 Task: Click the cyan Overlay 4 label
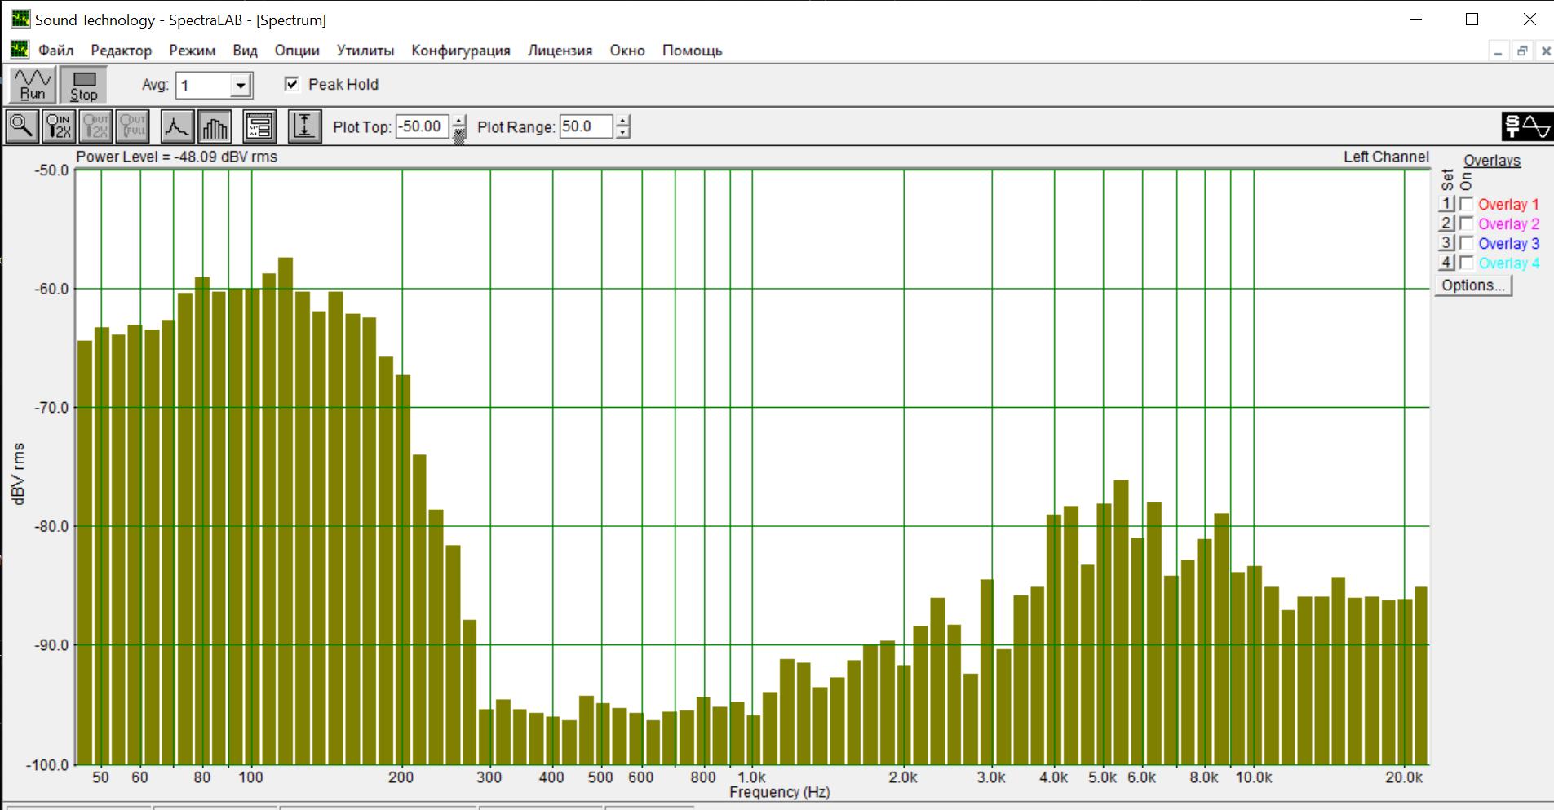pyautogui.click(x=1508, y=263)
